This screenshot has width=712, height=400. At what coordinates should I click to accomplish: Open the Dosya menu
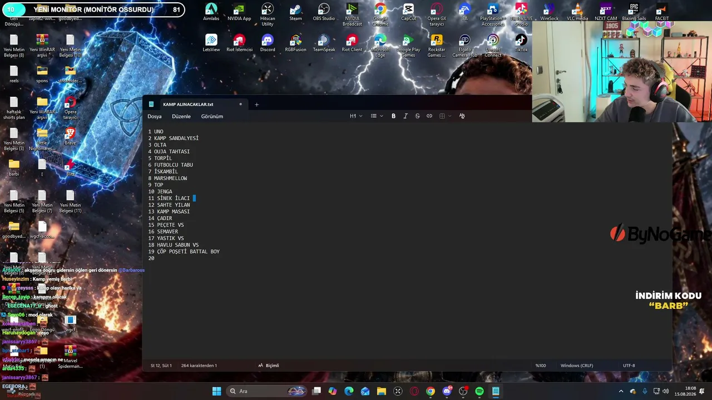(155, 117)
